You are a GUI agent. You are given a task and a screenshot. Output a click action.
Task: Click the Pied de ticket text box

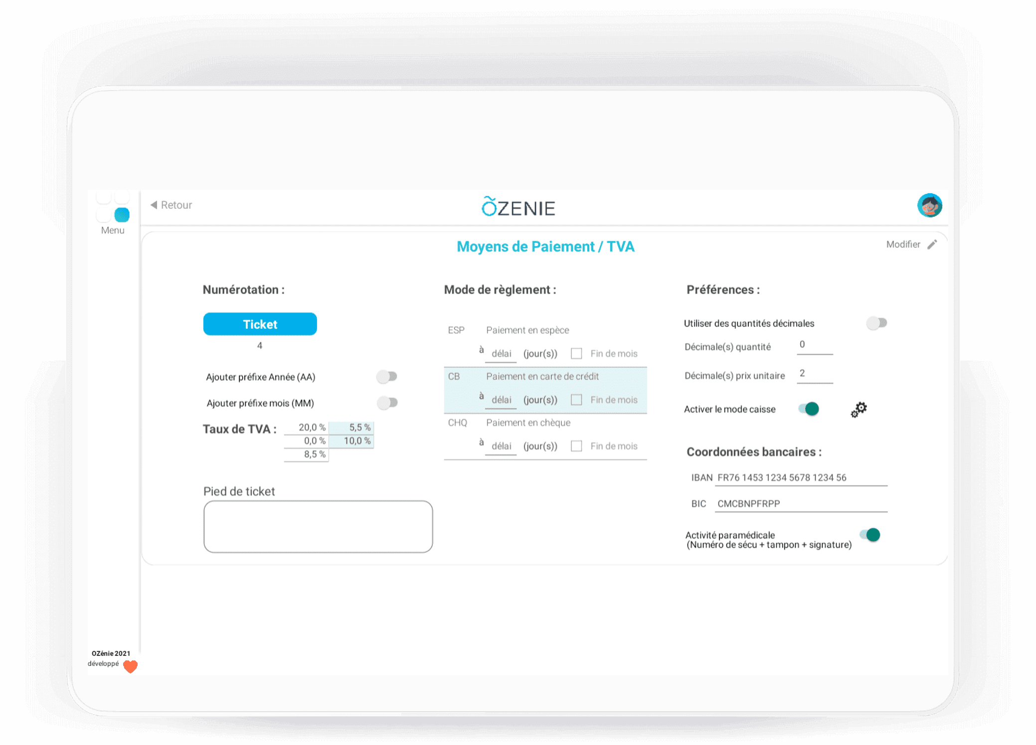coord(318,527)
